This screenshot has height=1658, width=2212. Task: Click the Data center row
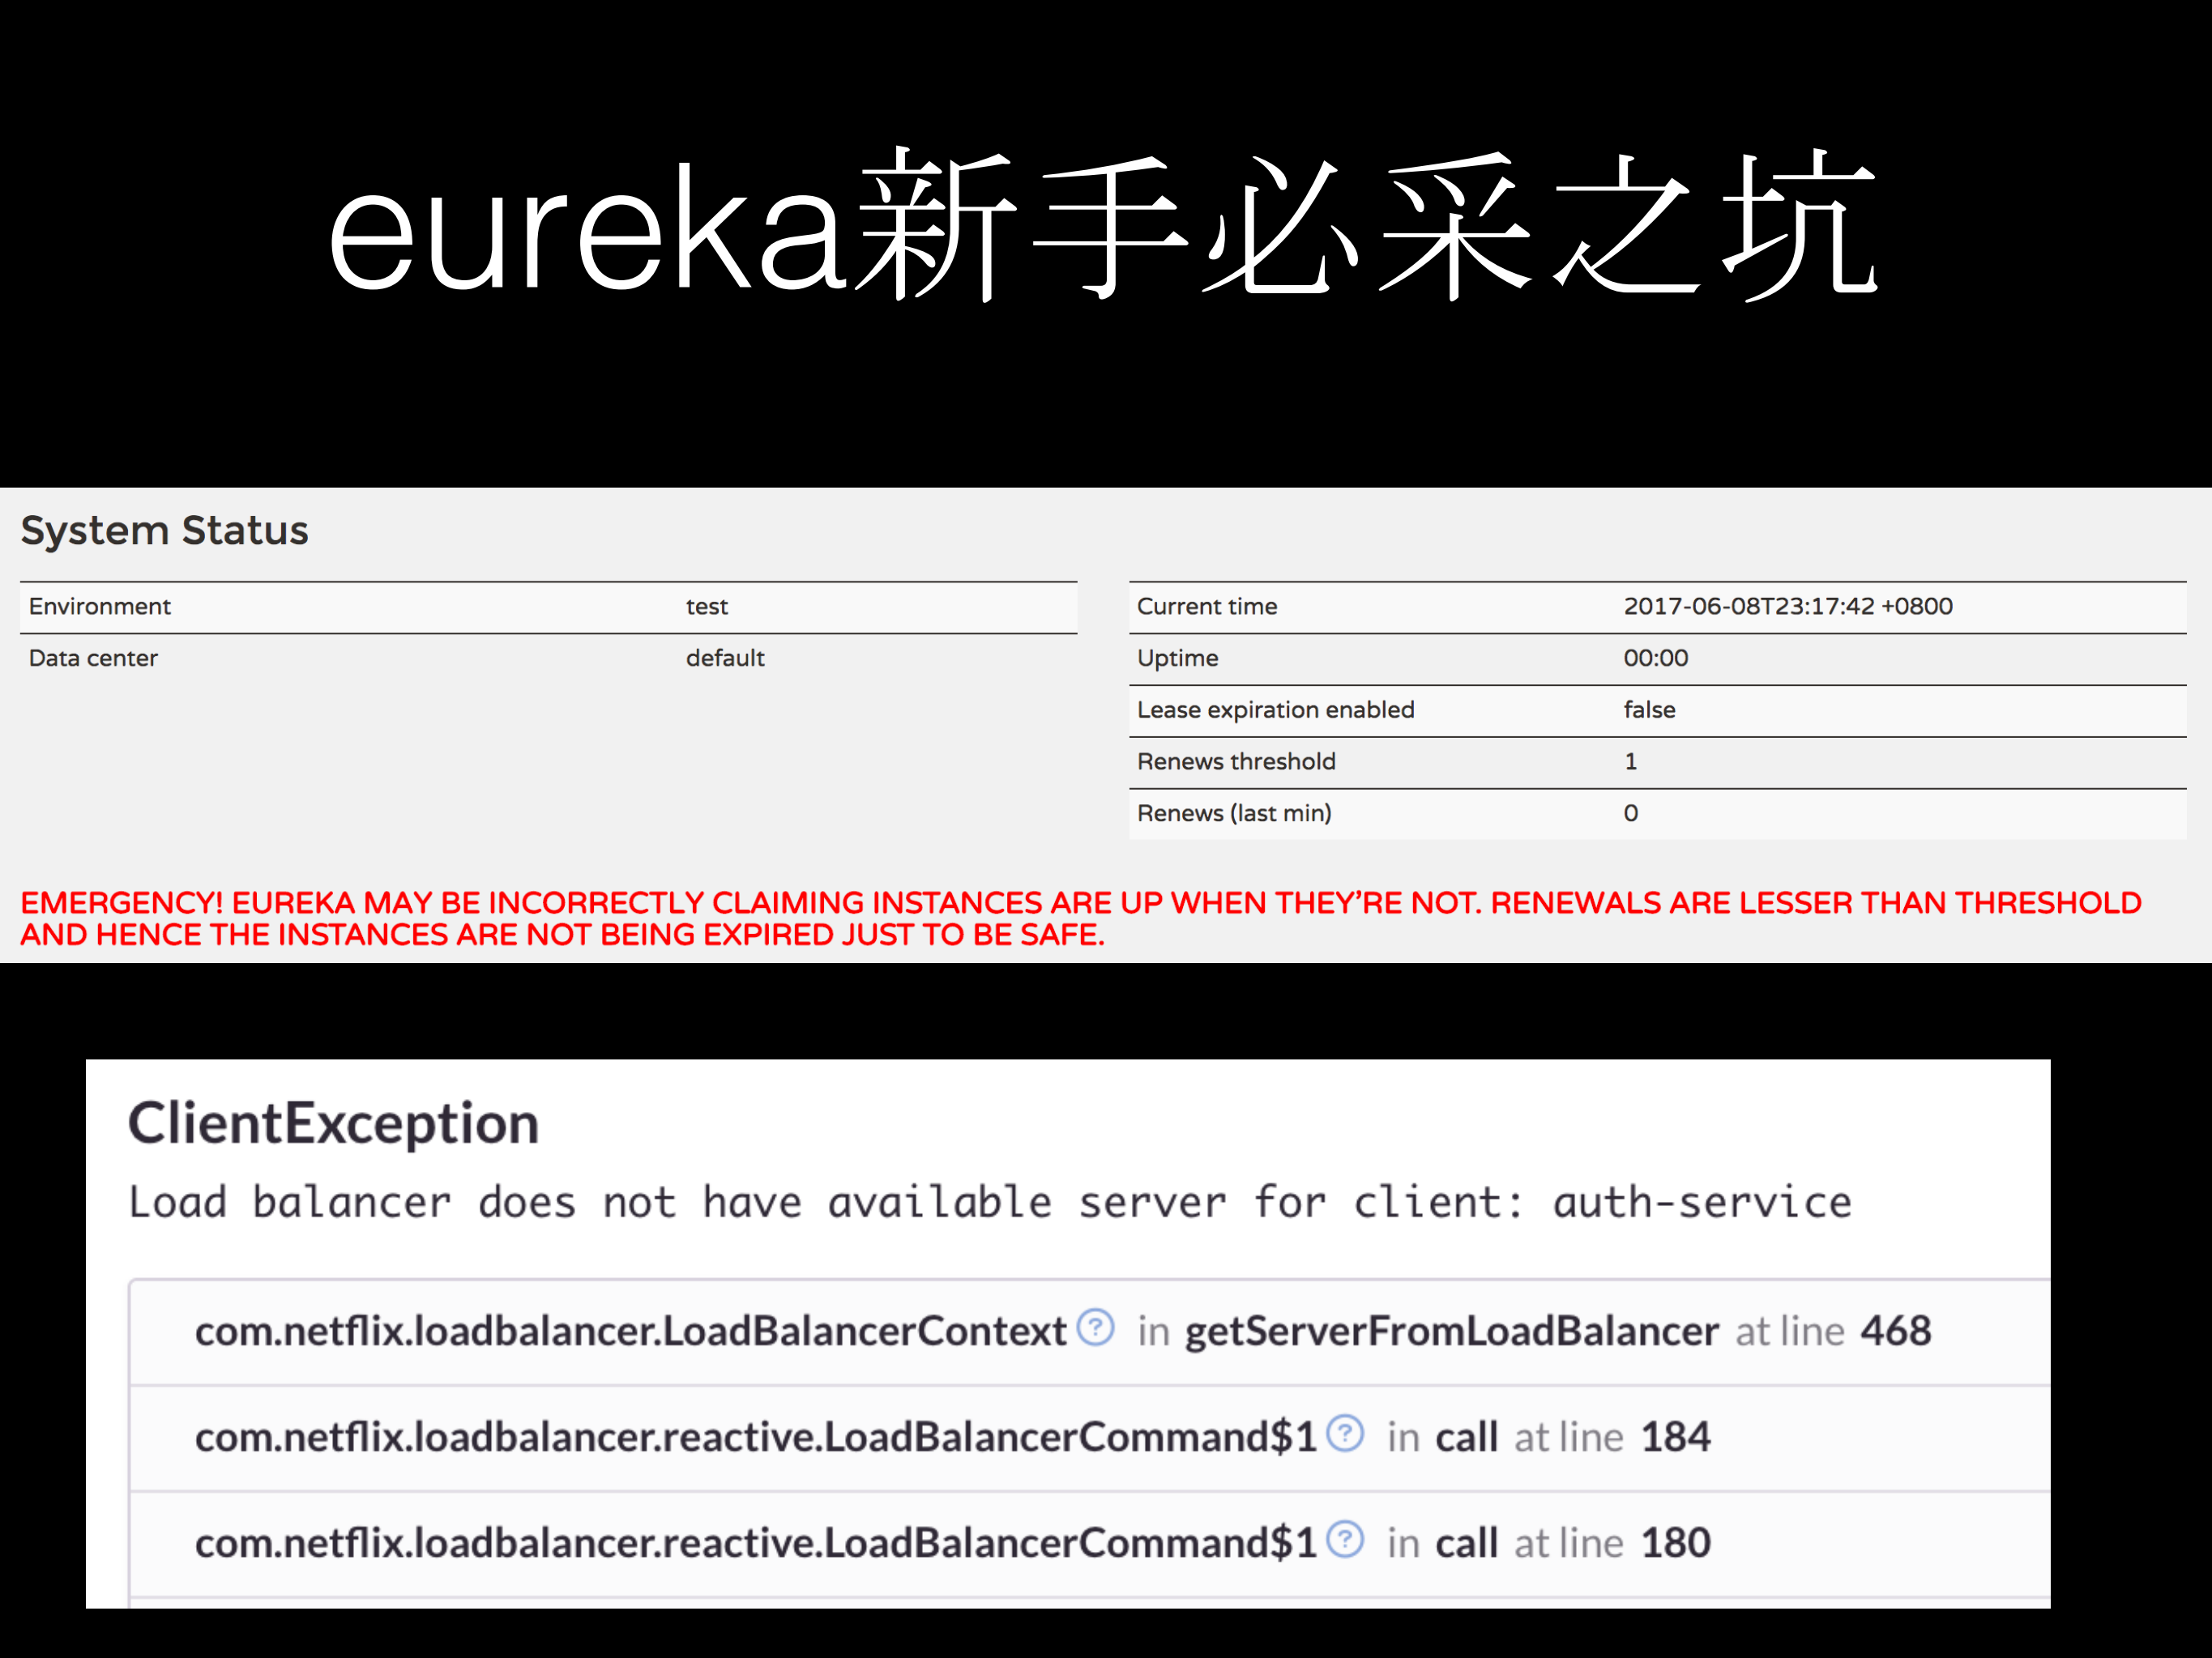92,658
